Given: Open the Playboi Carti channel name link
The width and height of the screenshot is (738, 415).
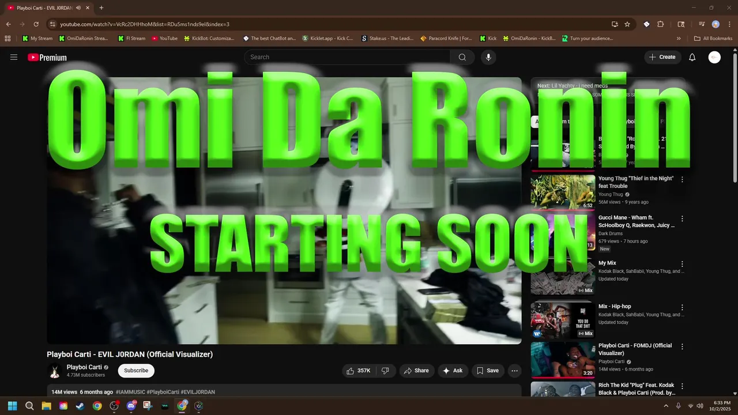Looking at the screenshot, I should click(x=84, y=367).
